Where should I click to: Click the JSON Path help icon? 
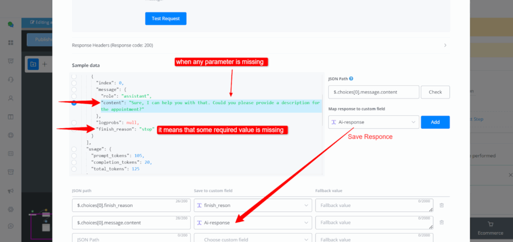click(x=351, y=79)
